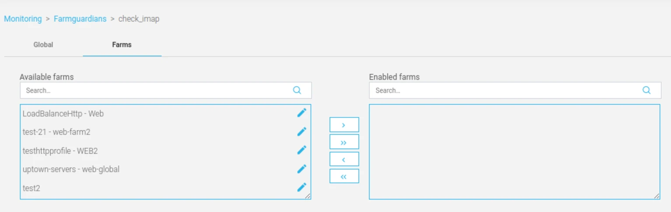Click the Enabled farms list resize handle

[657, 196]
